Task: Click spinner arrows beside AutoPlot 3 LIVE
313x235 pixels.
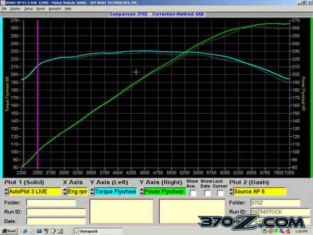Action: [x=6, y=192]
